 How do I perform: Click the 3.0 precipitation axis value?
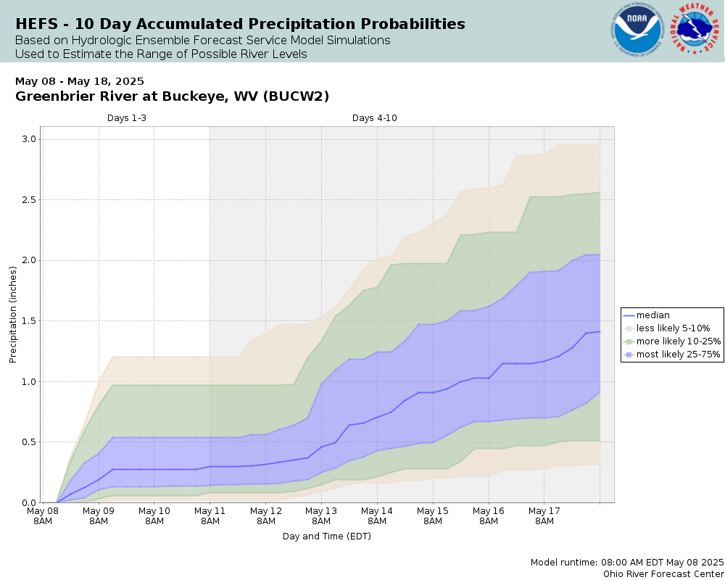[28, 139]
